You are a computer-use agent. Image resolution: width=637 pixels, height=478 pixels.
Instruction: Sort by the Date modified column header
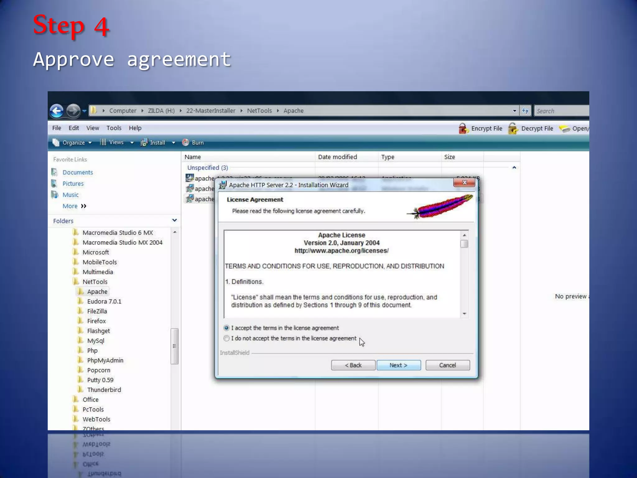(x=347, y=157)
